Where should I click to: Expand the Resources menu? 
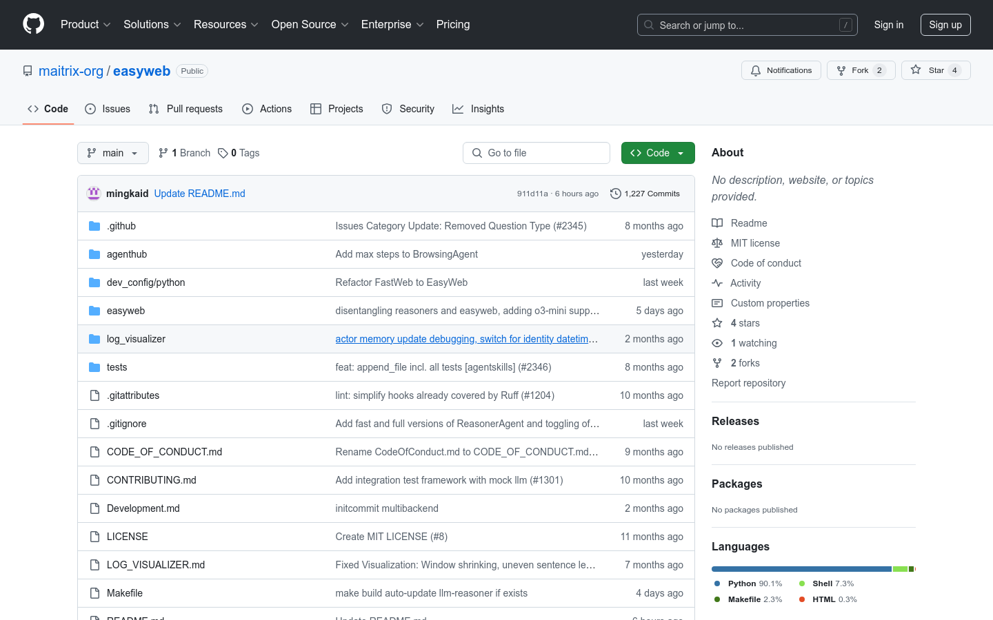click(x=226, y=24)
